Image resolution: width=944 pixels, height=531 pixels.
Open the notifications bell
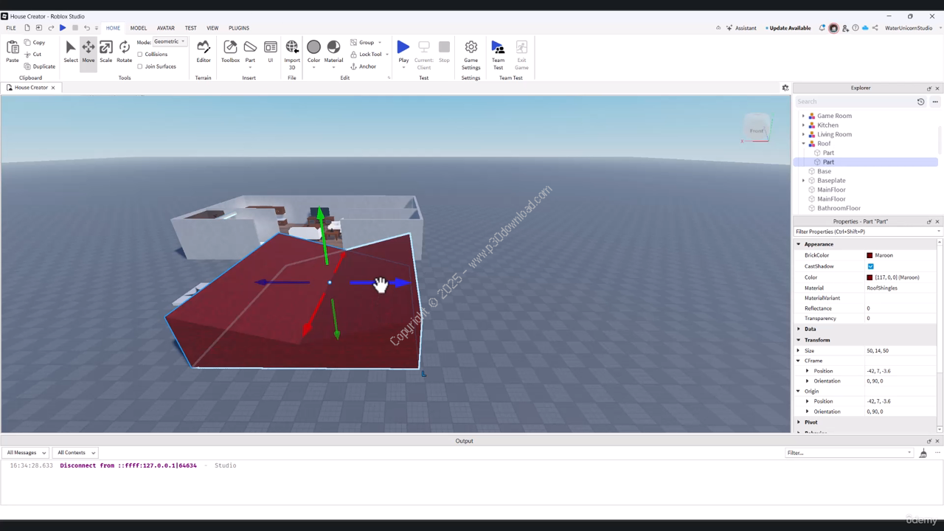[822, 28]
